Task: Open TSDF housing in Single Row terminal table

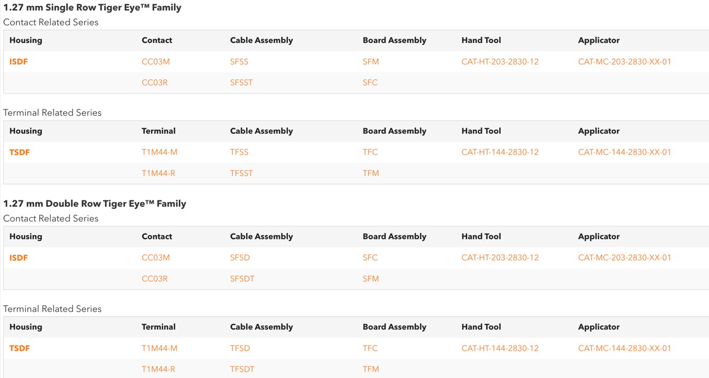Action: pyautogui.click(x=20, y=153)
